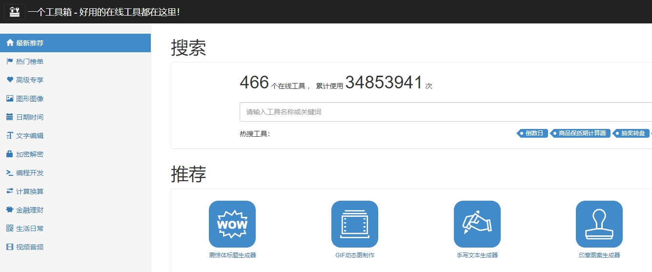Open 视频音频 sidebar category
This screenshot has width=652, height=272.
[30, 247]
